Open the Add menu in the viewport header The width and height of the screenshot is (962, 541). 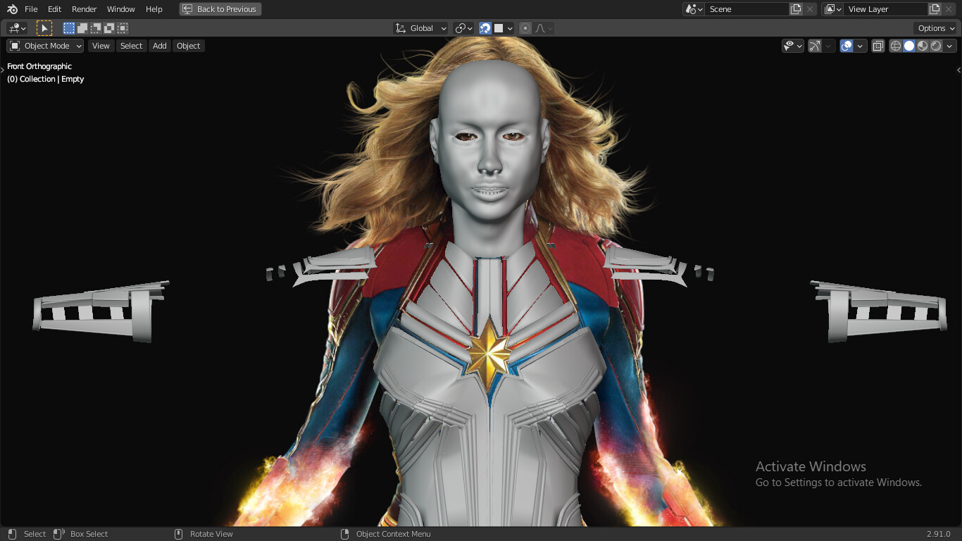[159, 46]
